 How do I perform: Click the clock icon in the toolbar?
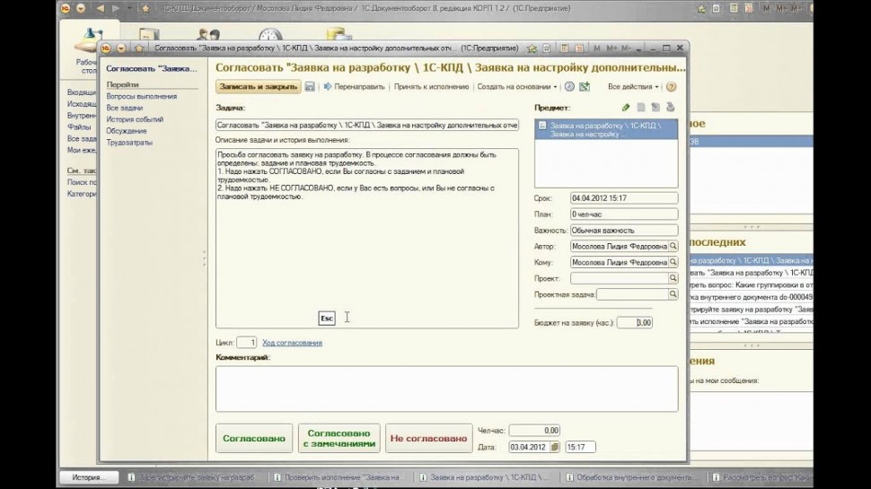(569, 87)
